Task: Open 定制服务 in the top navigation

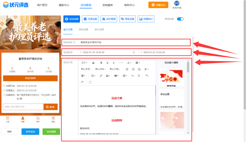Action: click(108, 5)
